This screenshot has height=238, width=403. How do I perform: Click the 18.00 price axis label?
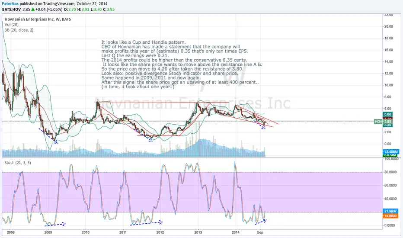click(x=389, y=38)
